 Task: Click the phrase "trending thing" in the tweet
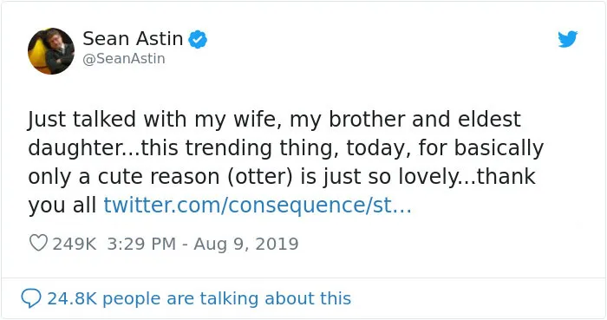258,148
